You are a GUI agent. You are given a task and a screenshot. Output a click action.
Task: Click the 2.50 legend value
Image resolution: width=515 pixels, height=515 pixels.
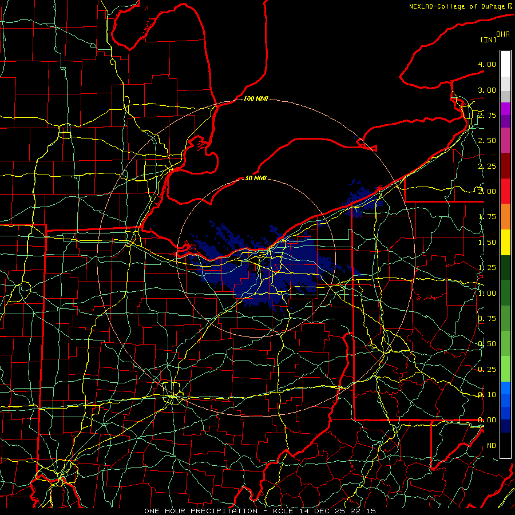[487, 141]
